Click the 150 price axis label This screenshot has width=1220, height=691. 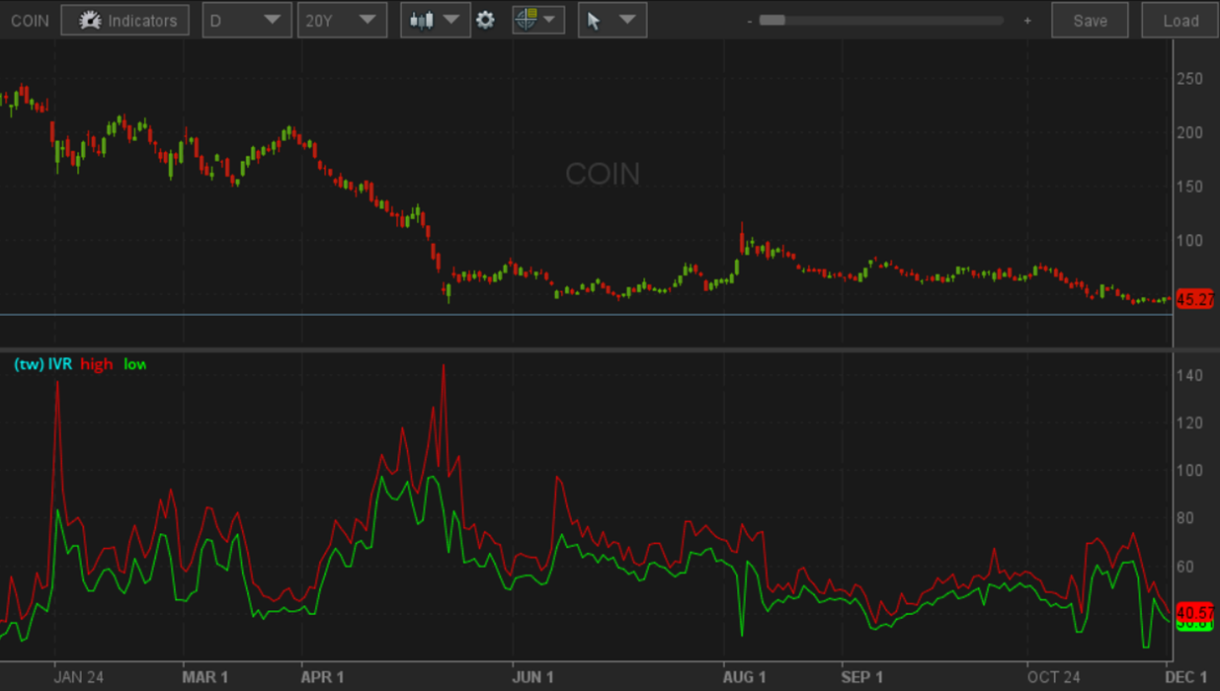click(x=1189, y=187)
